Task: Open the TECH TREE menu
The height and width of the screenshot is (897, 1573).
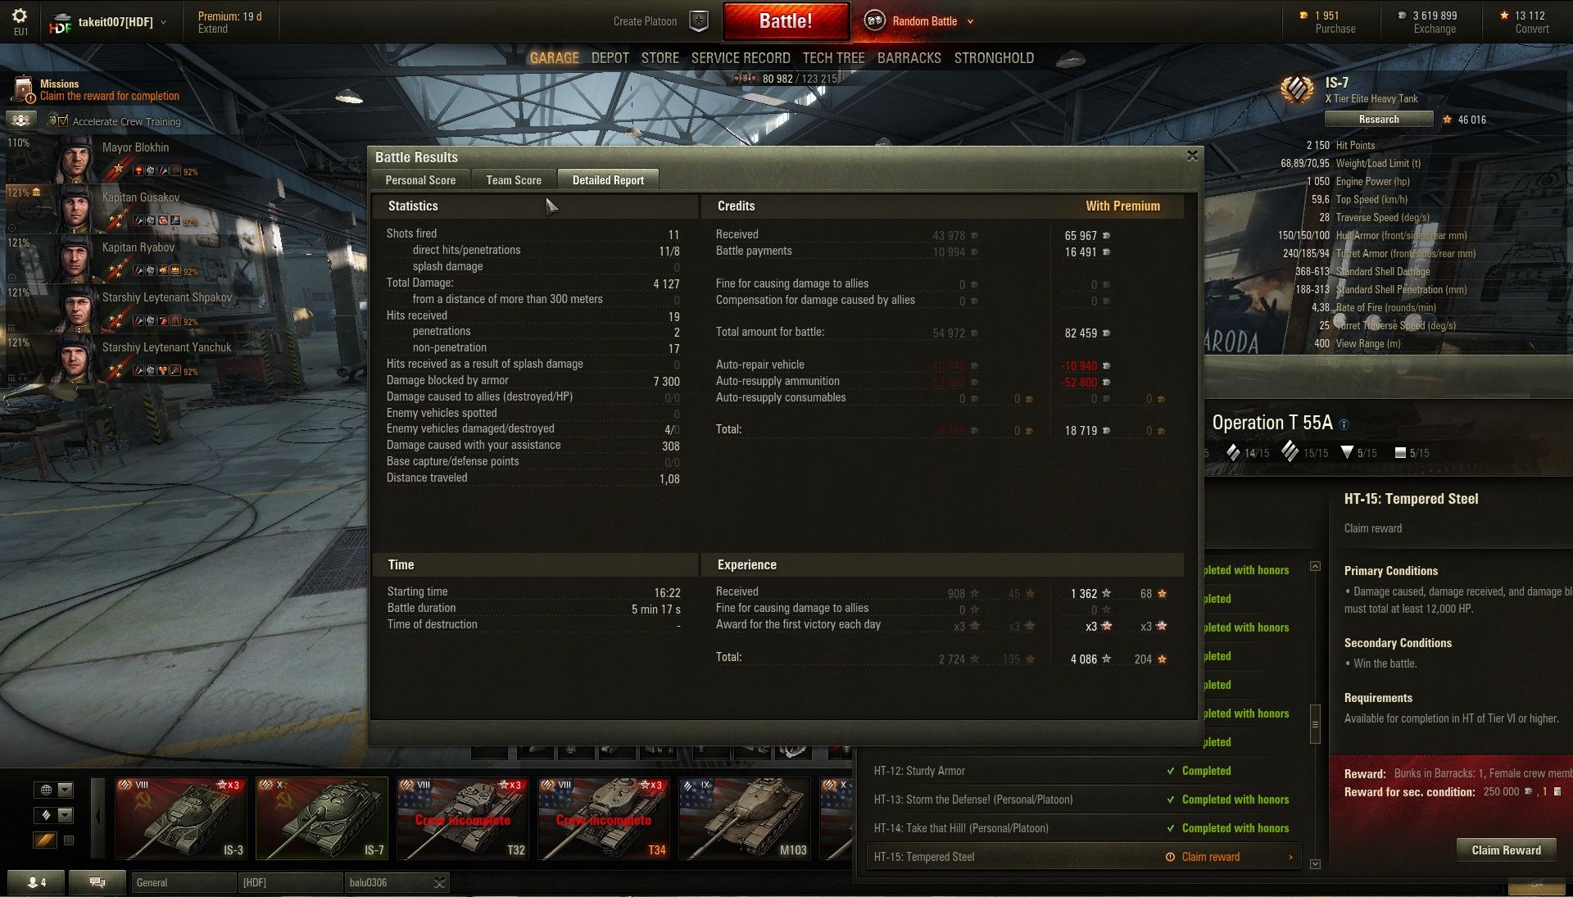Action: click(x=833, y=58)
